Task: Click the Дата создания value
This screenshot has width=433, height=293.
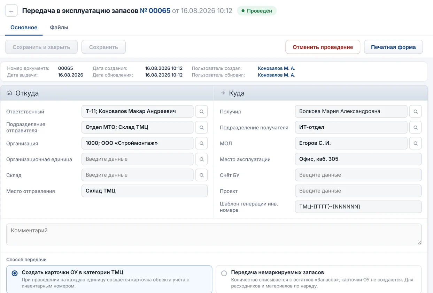Action: (164, 68)
